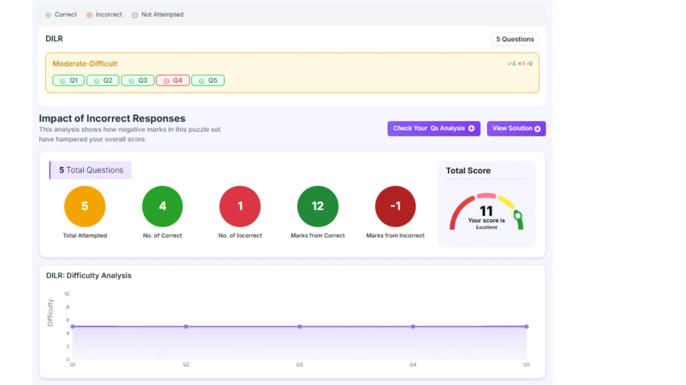This screenshot has width=686, height=385.
Task: Click the Check Your Qs Analysis button
Action: (433, 129)
